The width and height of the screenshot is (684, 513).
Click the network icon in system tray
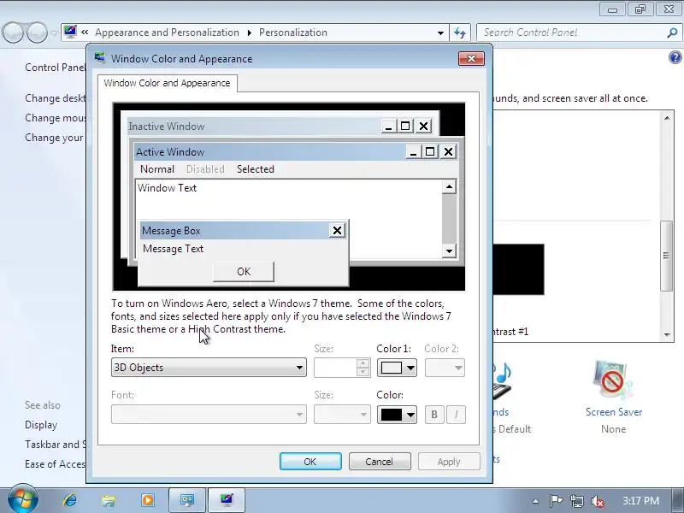click(x=576, y=501)
